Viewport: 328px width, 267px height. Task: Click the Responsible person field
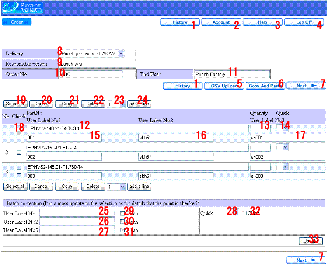98,64
